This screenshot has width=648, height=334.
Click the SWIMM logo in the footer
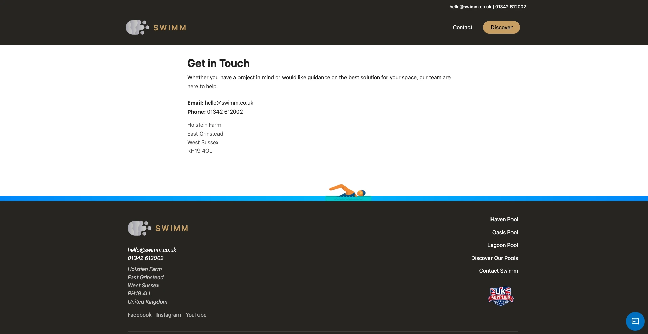[x=158, y=228]
